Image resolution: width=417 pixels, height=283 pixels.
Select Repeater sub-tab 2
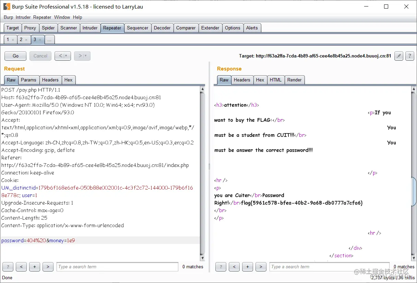tap(21, 40)
